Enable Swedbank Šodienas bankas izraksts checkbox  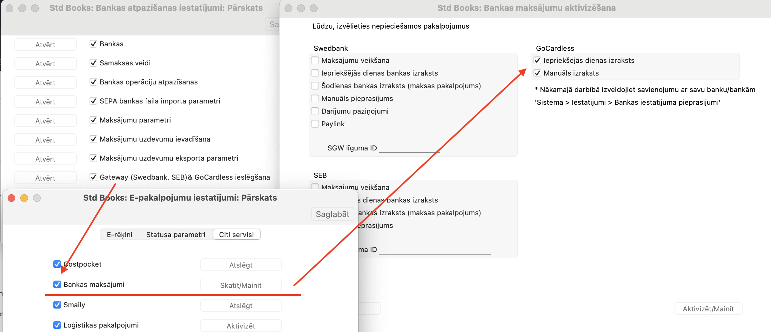tap(315, 86)
